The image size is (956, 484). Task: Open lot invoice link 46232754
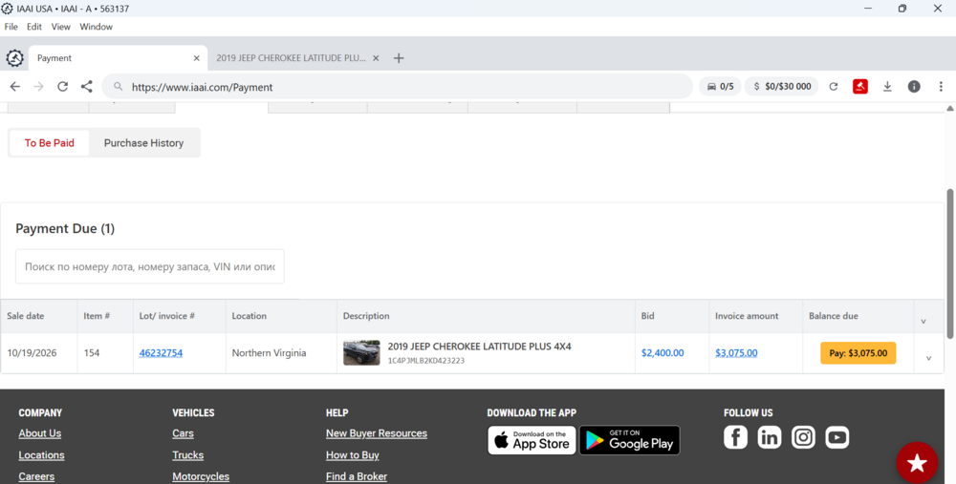pos(161,353)
